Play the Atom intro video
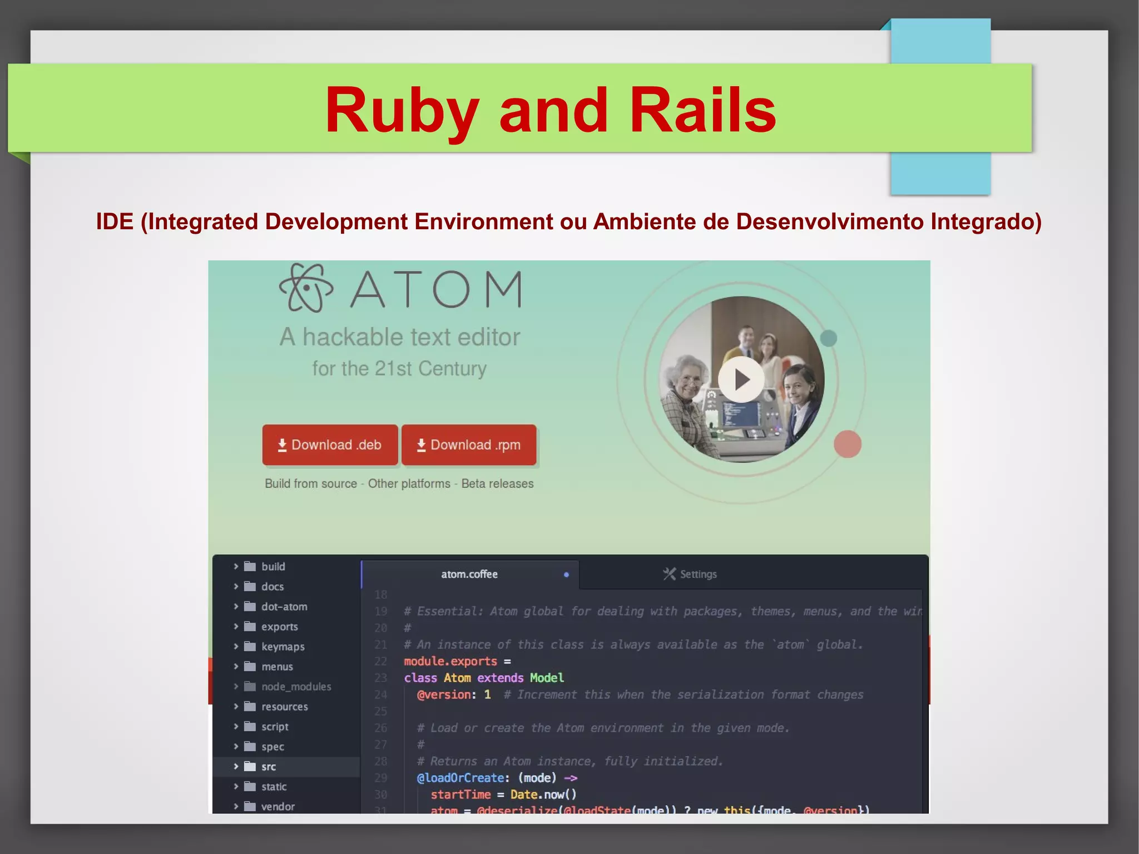Screen dimensions: 1139x854 pyautogui.click(x=741, y=379)
